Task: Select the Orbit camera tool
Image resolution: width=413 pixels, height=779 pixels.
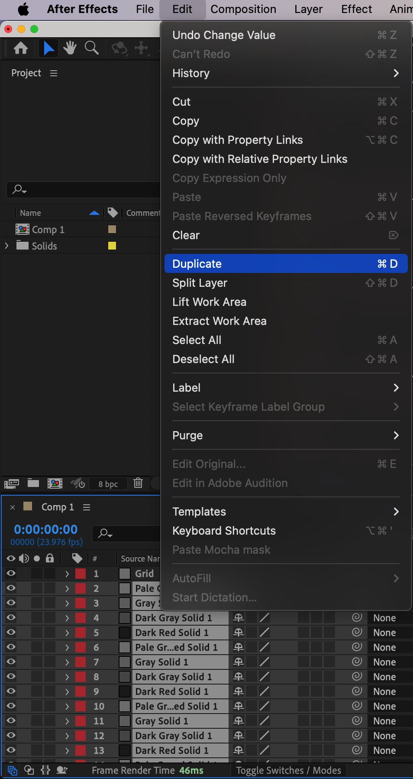Action: pos(119,48)
